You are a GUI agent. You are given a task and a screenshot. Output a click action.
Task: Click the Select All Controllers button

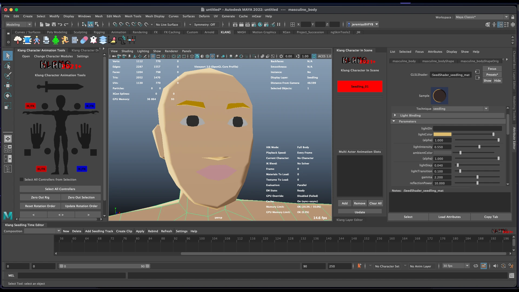click(60, 189)
